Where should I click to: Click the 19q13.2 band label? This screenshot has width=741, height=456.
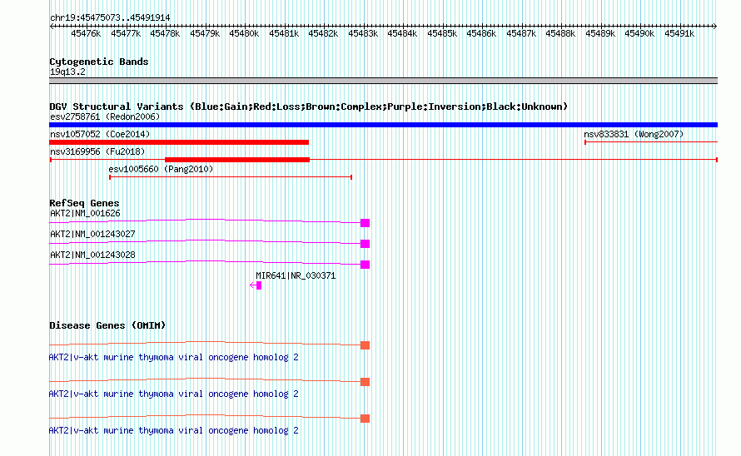[67, 72]
